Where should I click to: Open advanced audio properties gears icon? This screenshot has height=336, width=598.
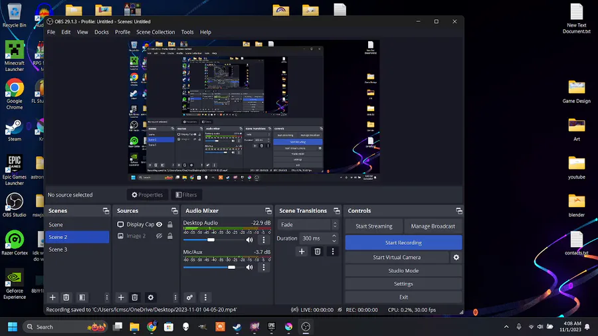click(189, 297)
